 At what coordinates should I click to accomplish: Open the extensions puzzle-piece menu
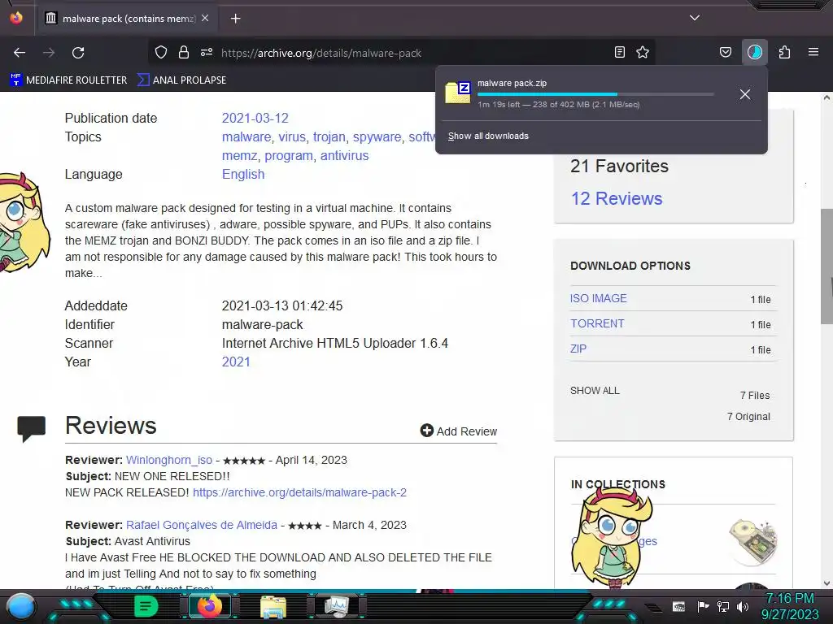(784, 52)
